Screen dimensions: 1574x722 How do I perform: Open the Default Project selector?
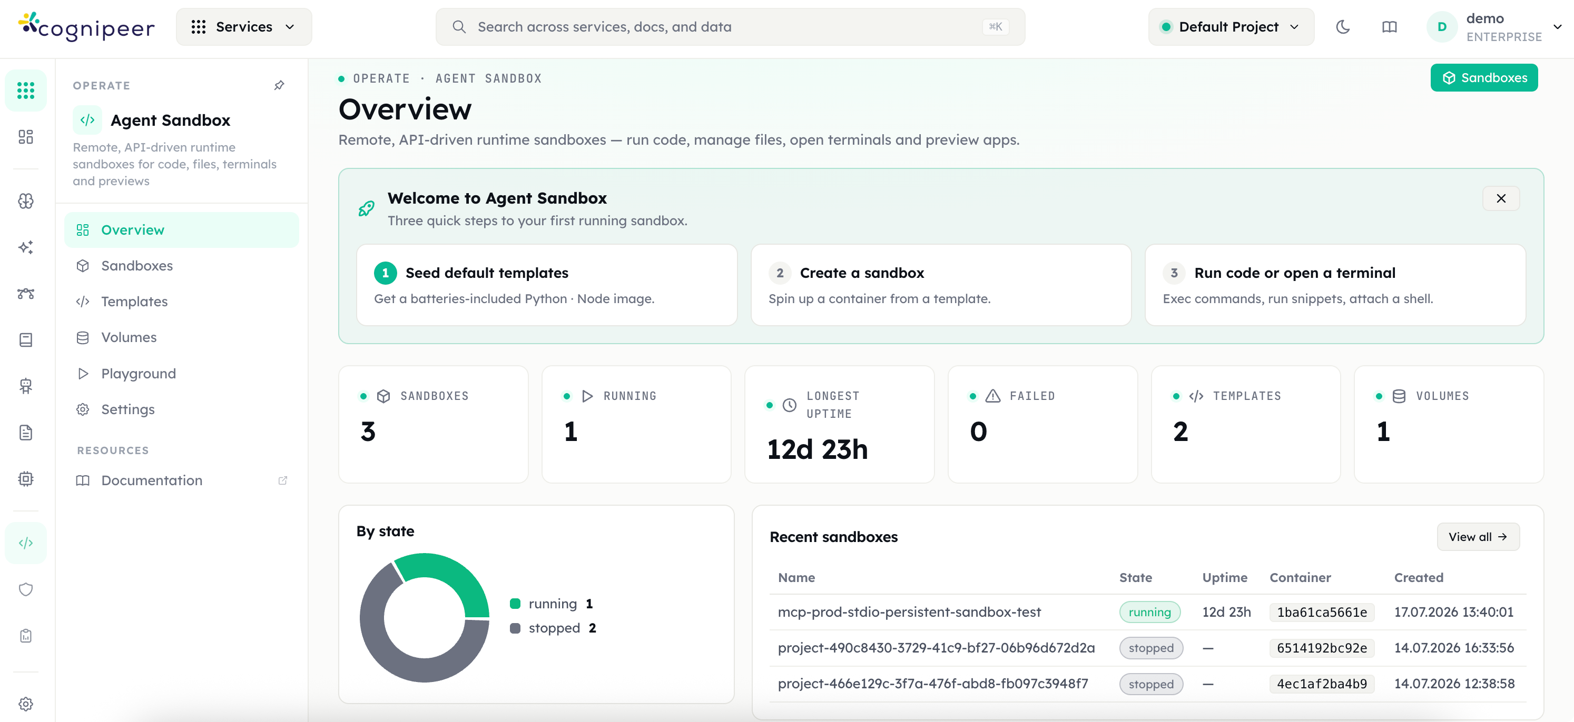pos(1231,27)
